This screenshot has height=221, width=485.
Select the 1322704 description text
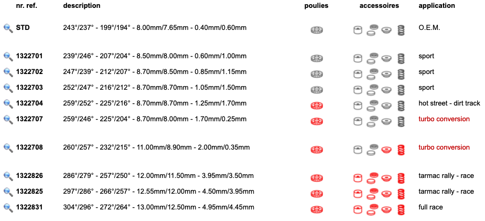155,103
